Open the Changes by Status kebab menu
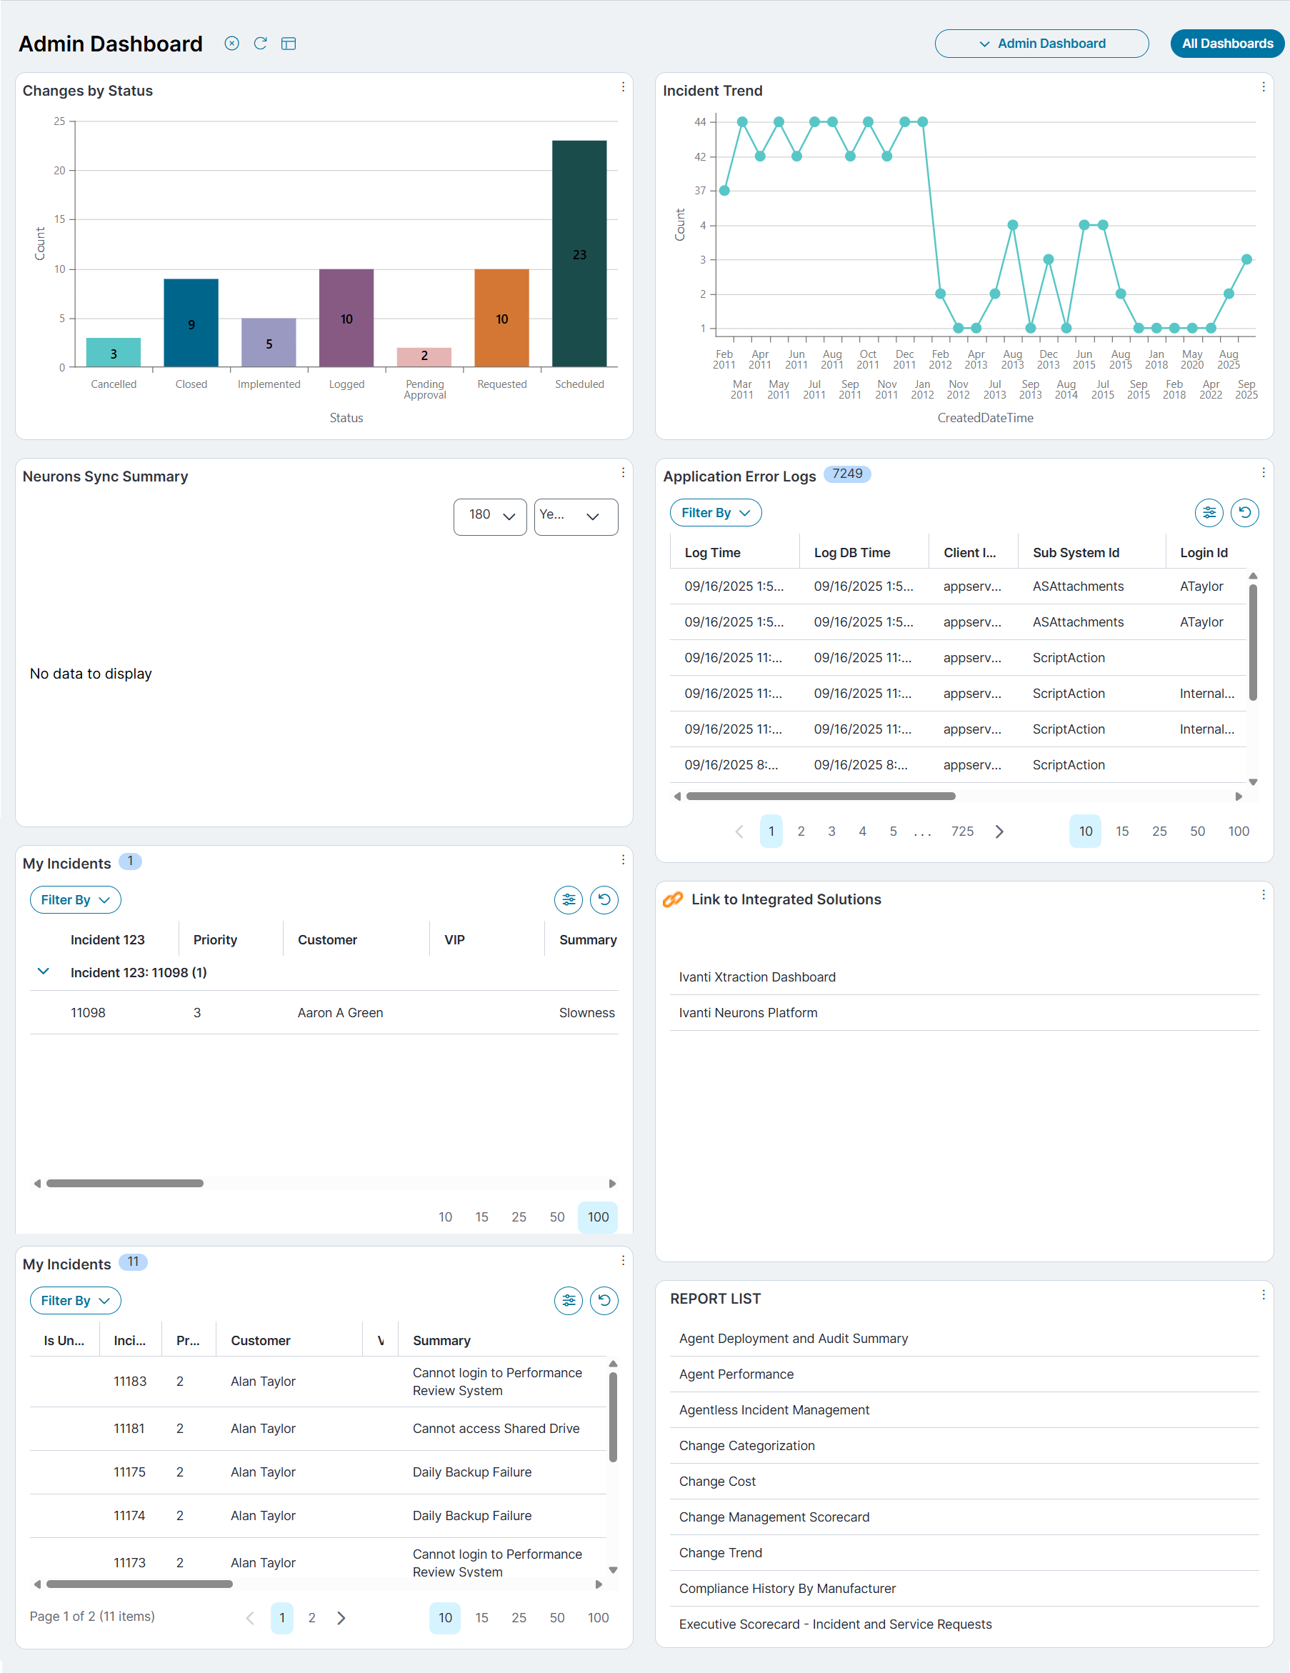This screenshot has height=1673, width=1290. [x=623, y=87]
